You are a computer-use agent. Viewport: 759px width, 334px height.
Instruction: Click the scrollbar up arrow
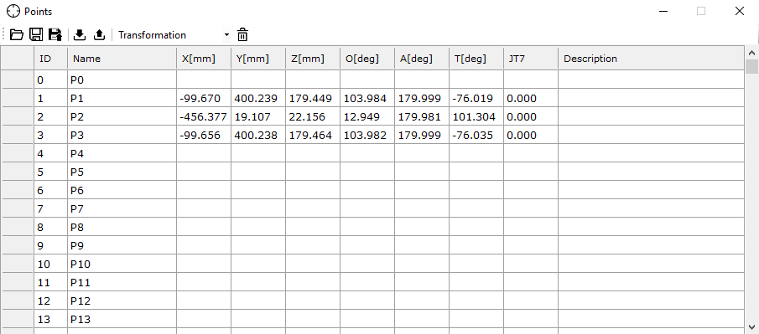[751, 52]
